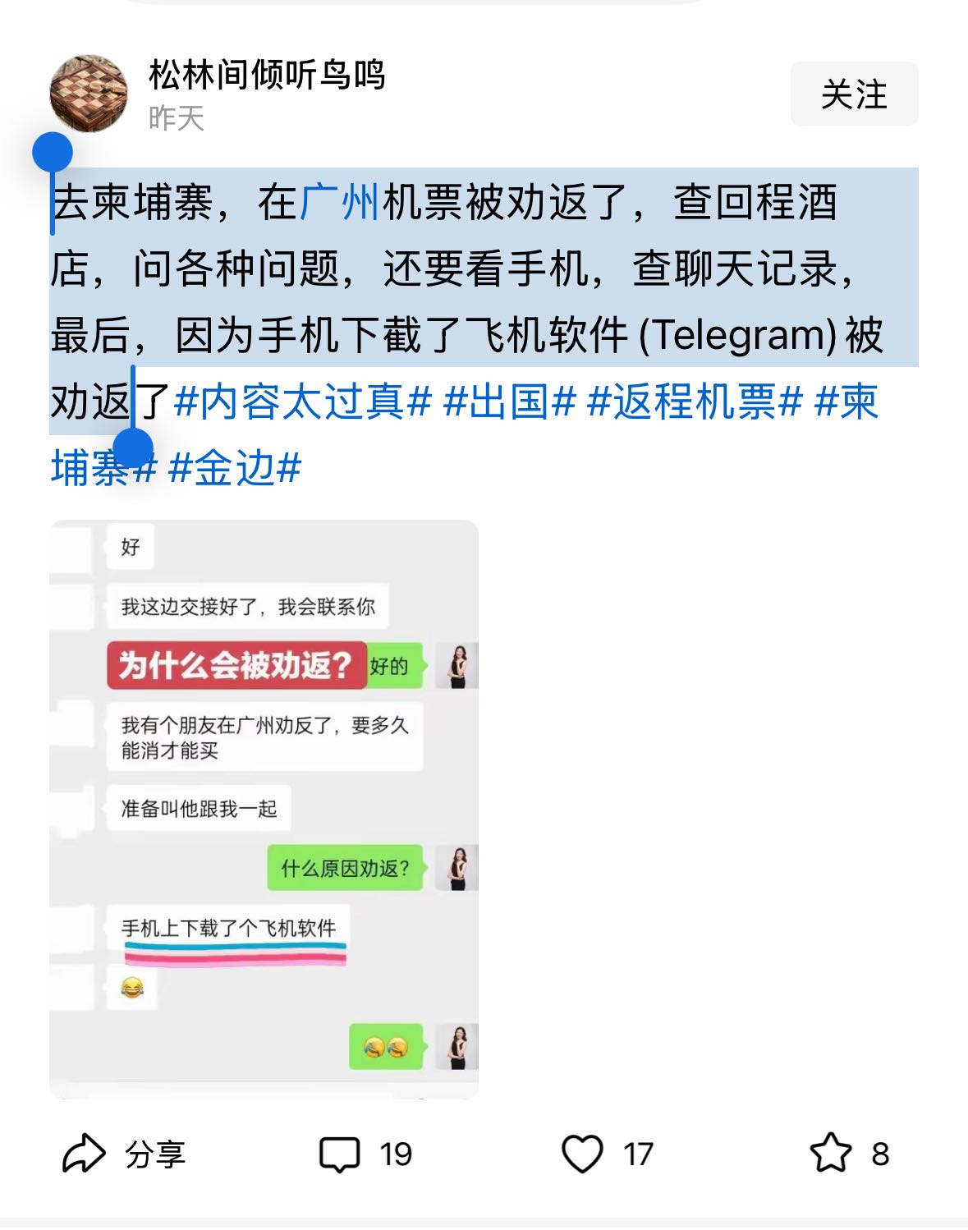
Task: Open comments via speech bubble icon
Action: (339, 1154)
